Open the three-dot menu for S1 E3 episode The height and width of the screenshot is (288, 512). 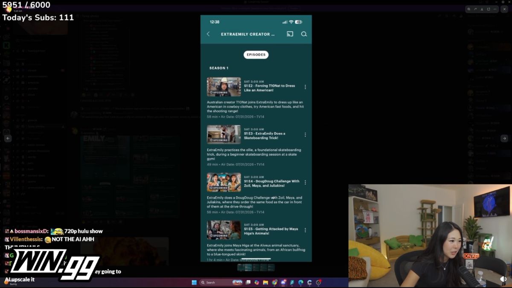(x=305, y=134)
